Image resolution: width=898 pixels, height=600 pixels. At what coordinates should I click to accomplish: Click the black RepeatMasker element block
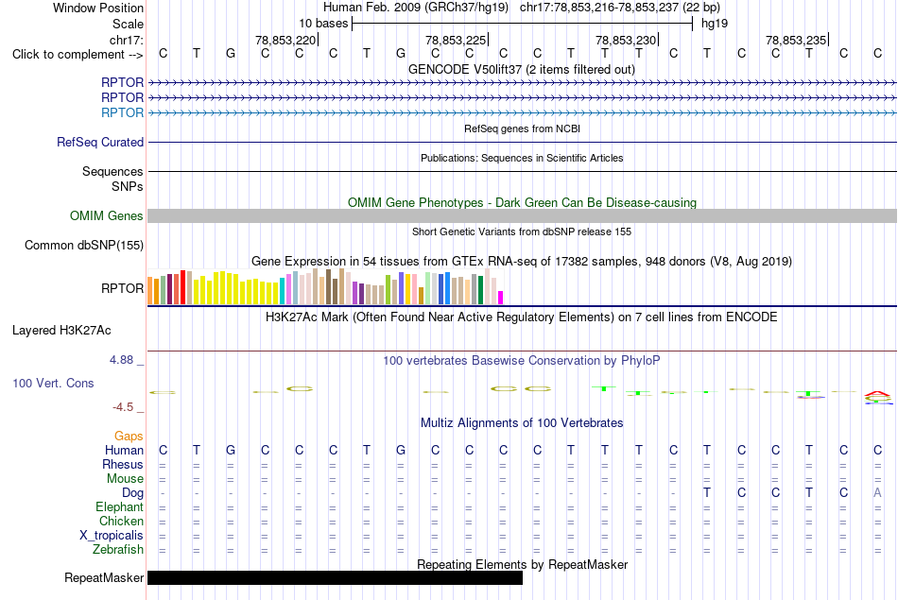click(335, 577)
